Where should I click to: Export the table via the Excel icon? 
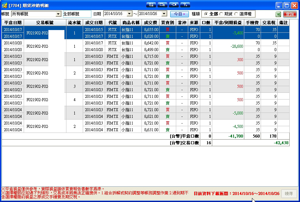pos(278,14)
